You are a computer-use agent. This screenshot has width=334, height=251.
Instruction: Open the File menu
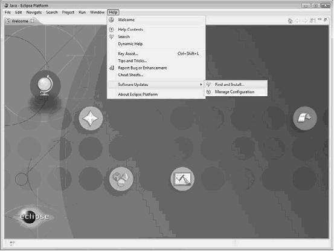8,12
